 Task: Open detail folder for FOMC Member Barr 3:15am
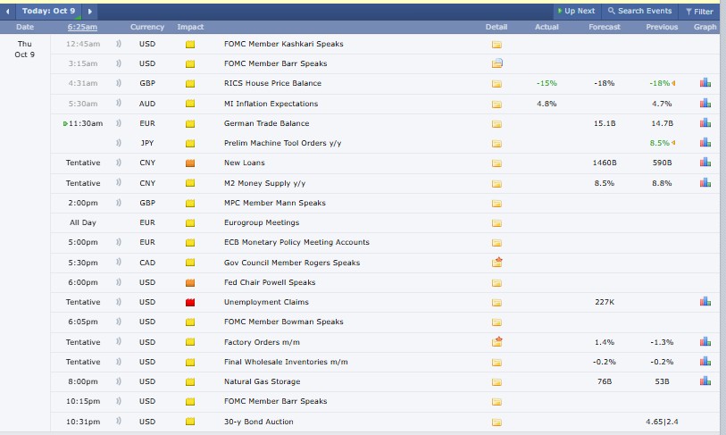coord(497,63)
